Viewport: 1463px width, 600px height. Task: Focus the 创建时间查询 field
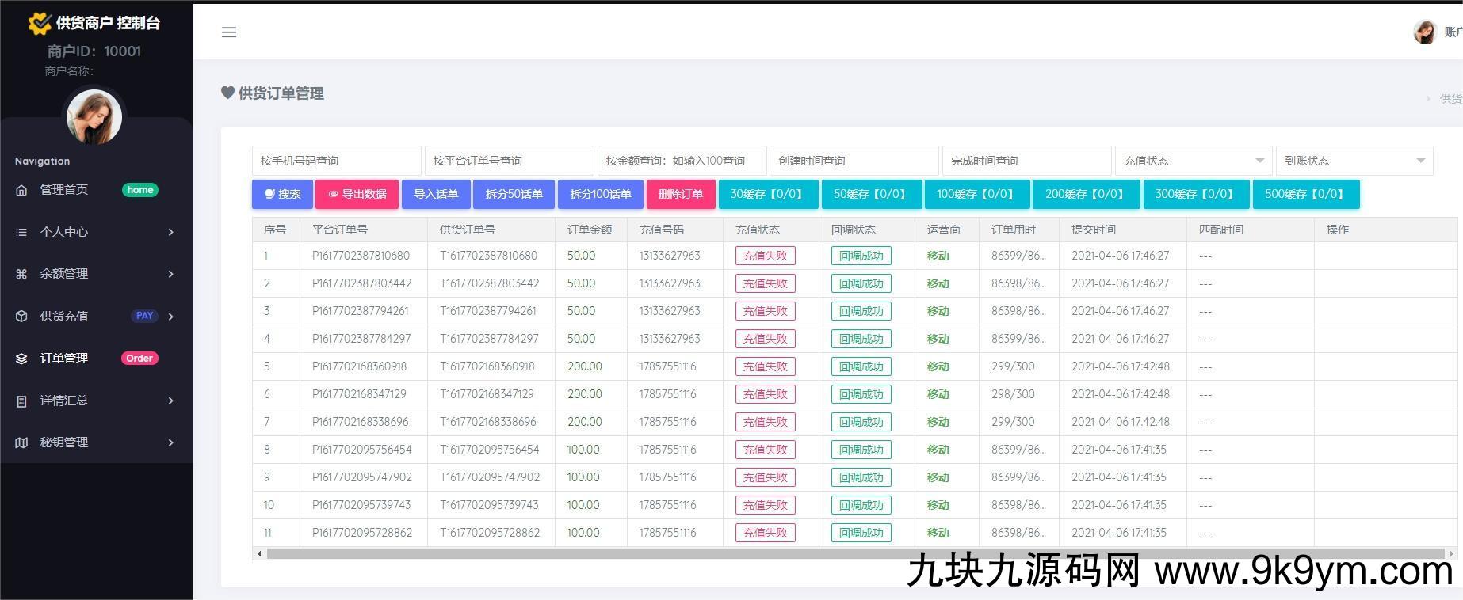(x=854, y=161)
